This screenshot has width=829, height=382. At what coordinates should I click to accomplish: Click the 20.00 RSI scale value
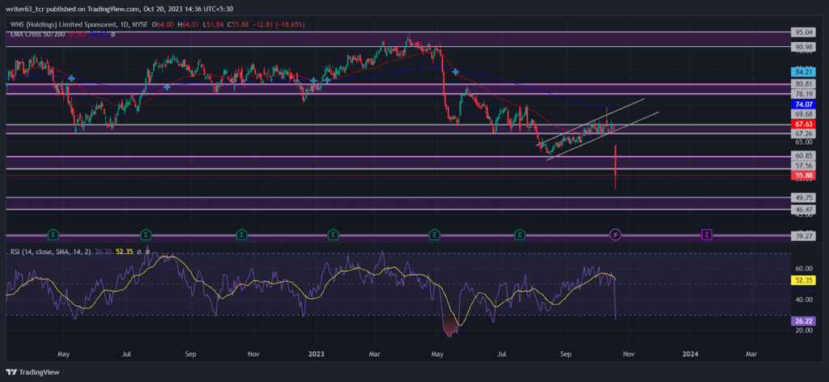(x=804, y=331)
